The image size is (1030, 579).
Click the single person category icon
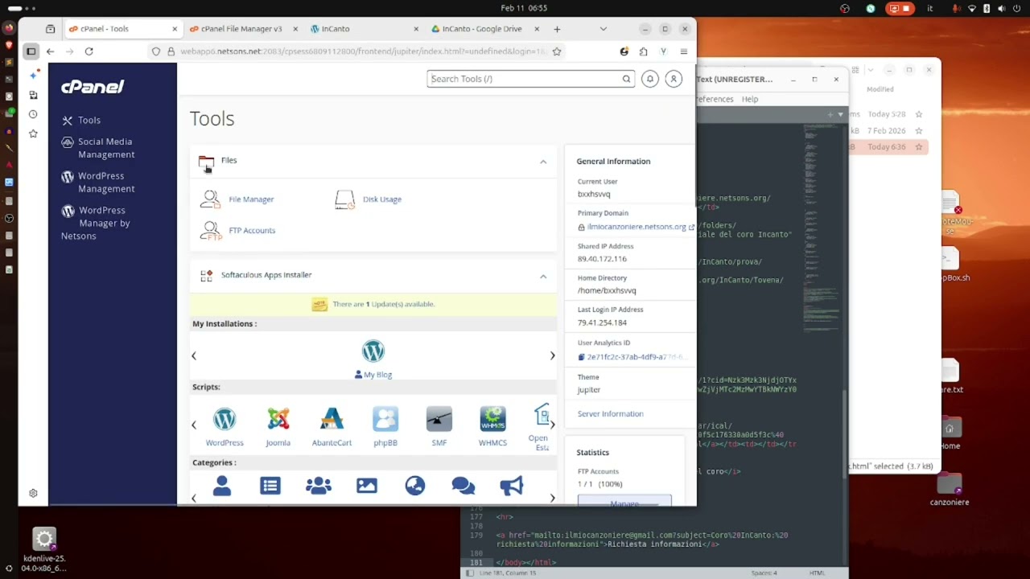pos(222,486)
